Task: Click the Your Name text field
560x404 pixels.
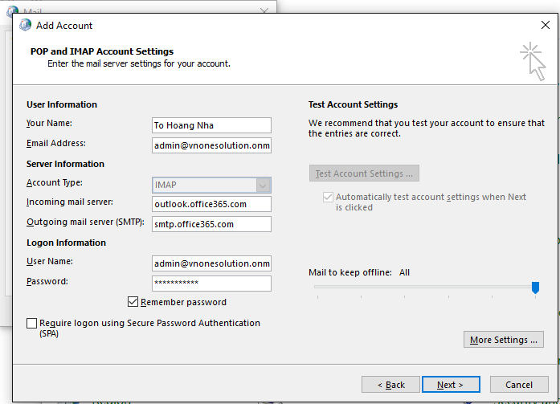Action: [211, 125]
